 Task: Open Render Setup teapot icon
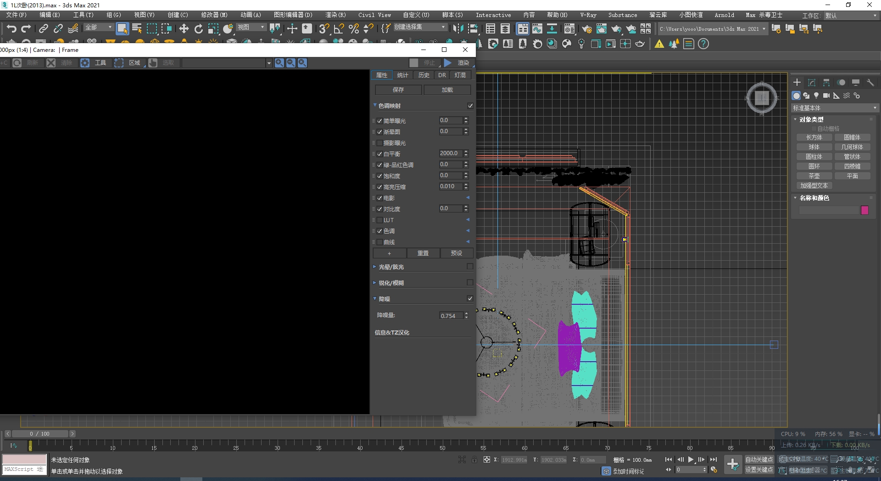(587, 29)
